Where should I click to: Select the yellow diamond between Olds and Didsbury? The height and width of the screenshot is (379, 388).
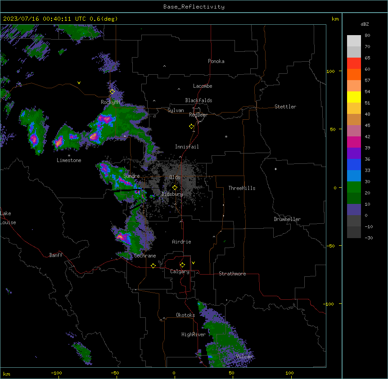[x=175, y=188]
